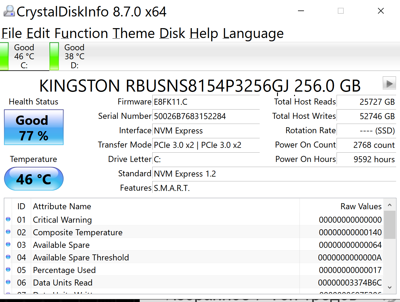Click the Health Status label
The height and width of the screenshot is (302, 400).
(x=34, y=102)
